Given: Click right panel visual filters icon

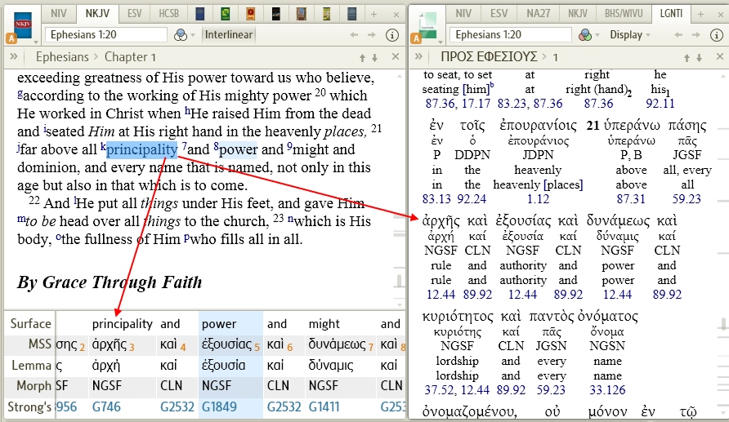Looking at the screenshot, I should [584, 35].
